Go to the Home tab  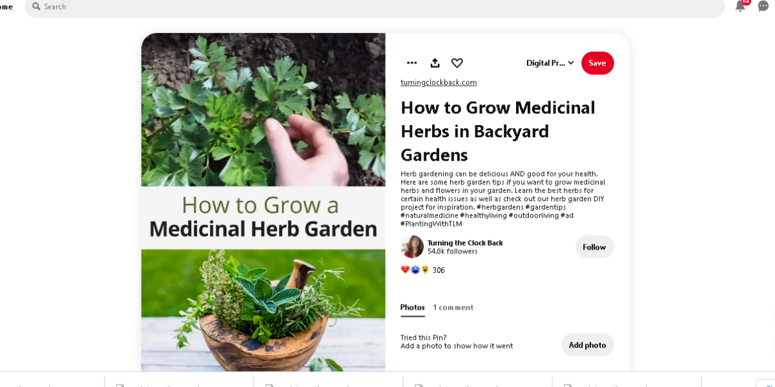pyautogui.click(x=6, y=6)
